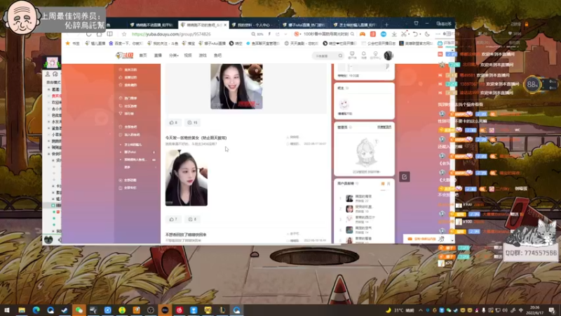Click the magnifier in browser search box
This screenshot has height=316, width=561.
click(x=353, y=34)
